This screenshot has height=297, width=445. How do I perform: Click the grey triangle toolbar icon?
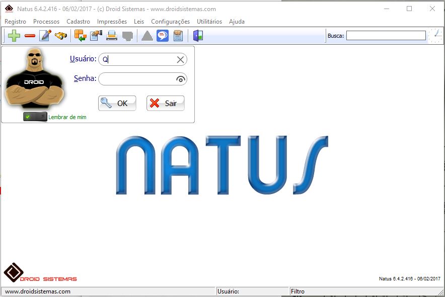[147, 36]
